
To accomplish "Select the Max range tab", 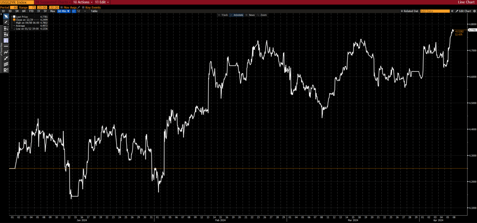I will pos(53,11).
